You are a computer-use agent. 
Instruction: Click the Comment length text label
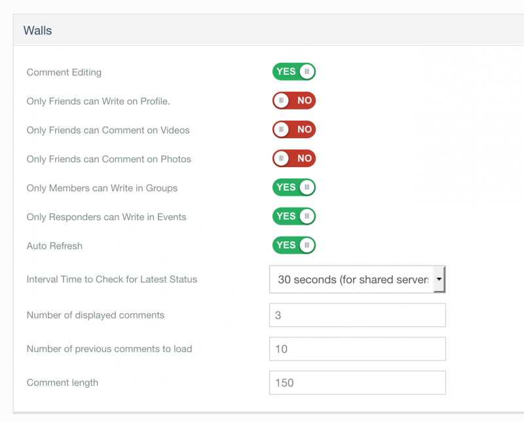coord(62,383)
